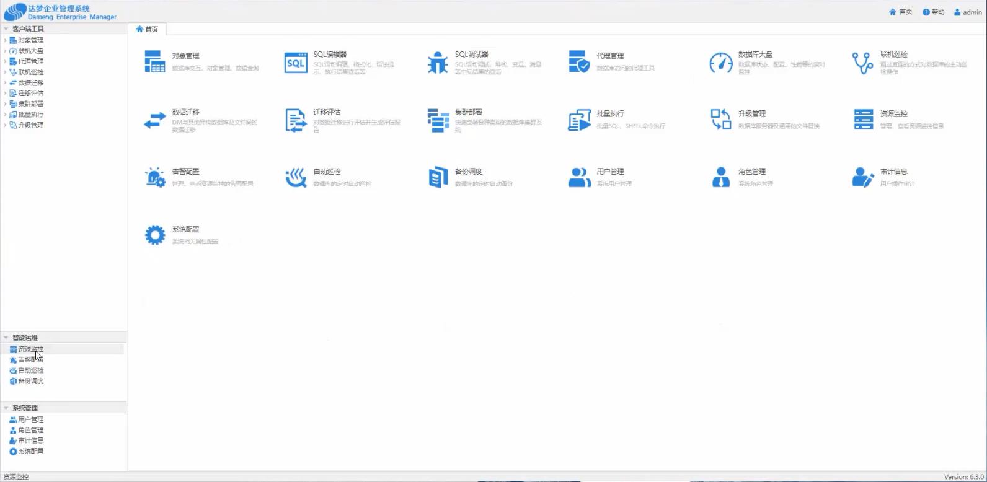This screenshot has width=987, height=482.
Task: Click the 资源监控 status bar text
Action: tap(16, 476)
